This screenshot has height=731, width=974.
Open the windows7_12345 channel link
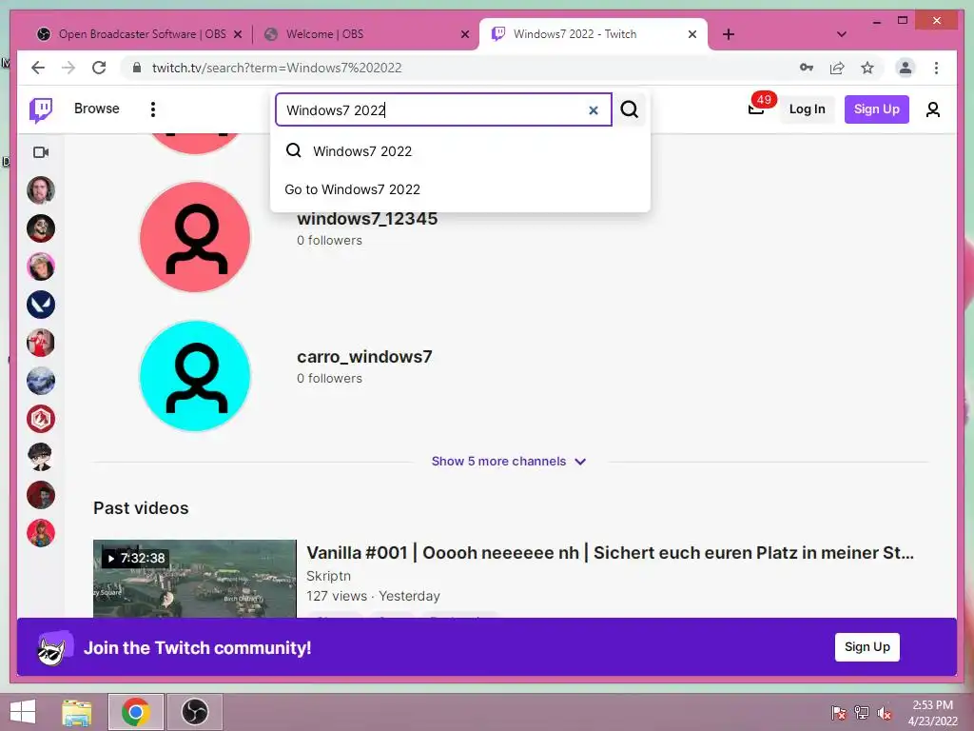click(367, 219)
